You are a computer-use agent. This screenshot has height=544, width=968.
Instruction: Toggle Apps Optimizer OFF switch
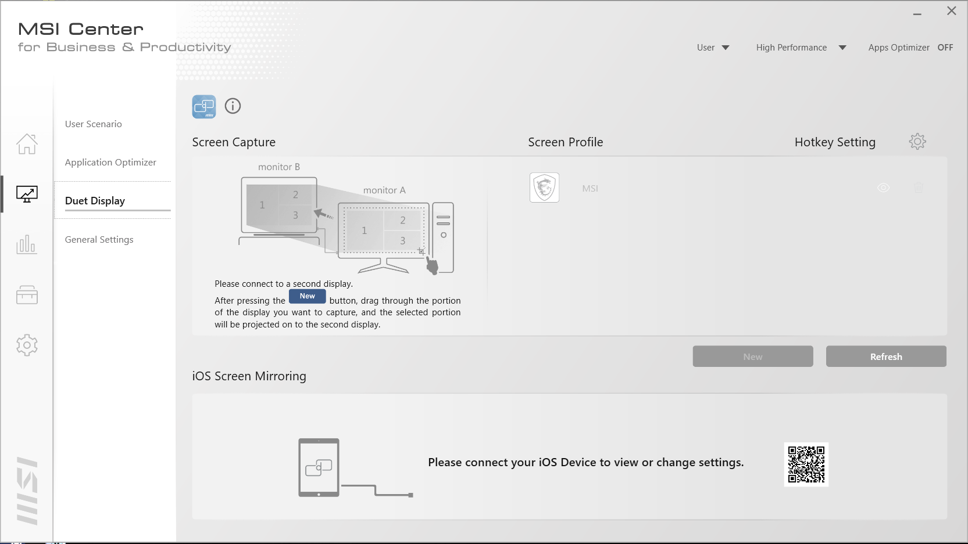[x=945, y=48]
